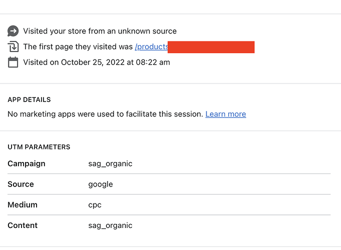The image size is (341, 250).
Task: Select the Content row label
Action: tap(22, 225)
